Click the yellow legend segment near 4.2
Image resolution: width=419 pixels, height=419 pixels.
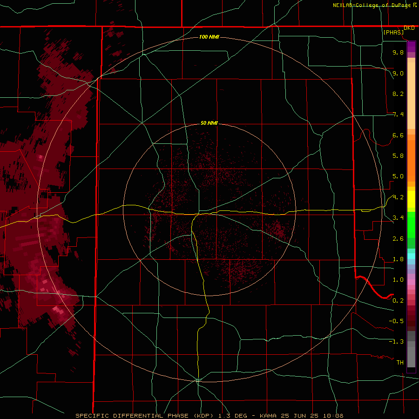tap(411, 199)
